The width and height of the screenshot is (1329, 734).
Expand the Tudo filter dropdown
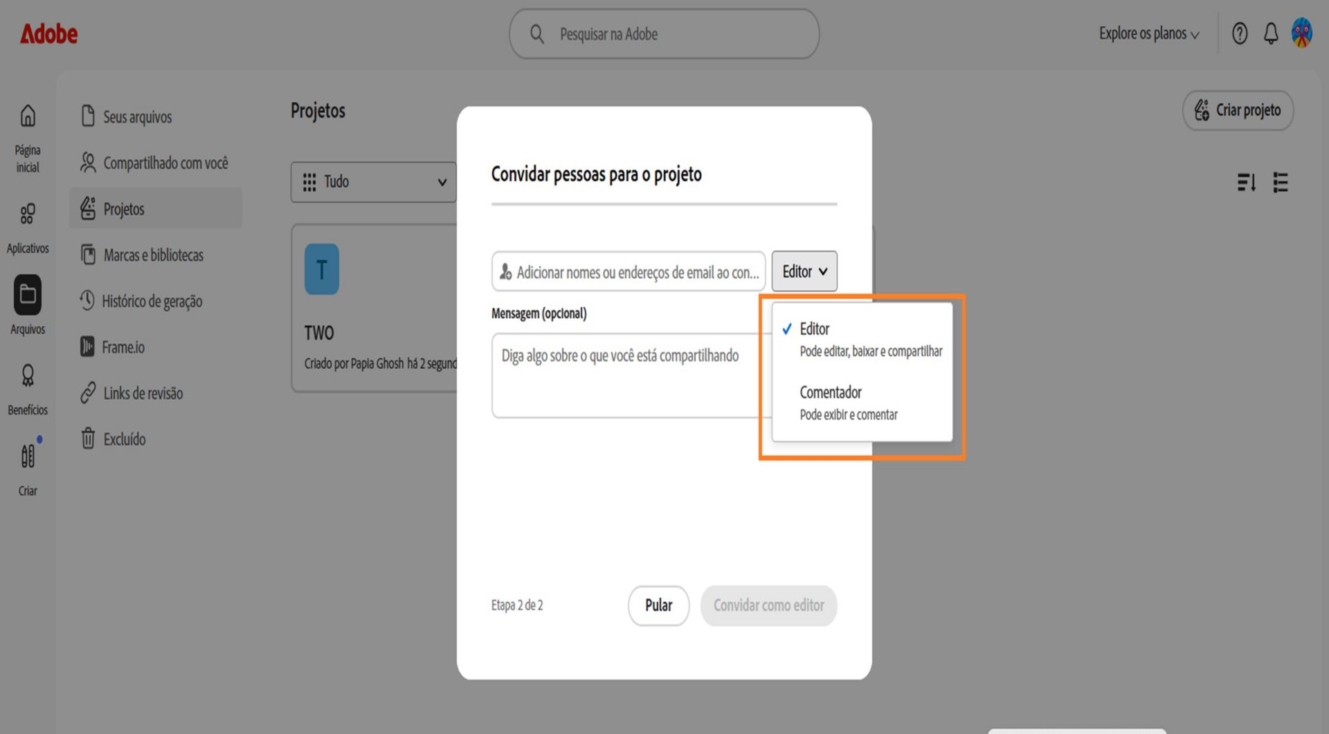[x=374, y=182]
